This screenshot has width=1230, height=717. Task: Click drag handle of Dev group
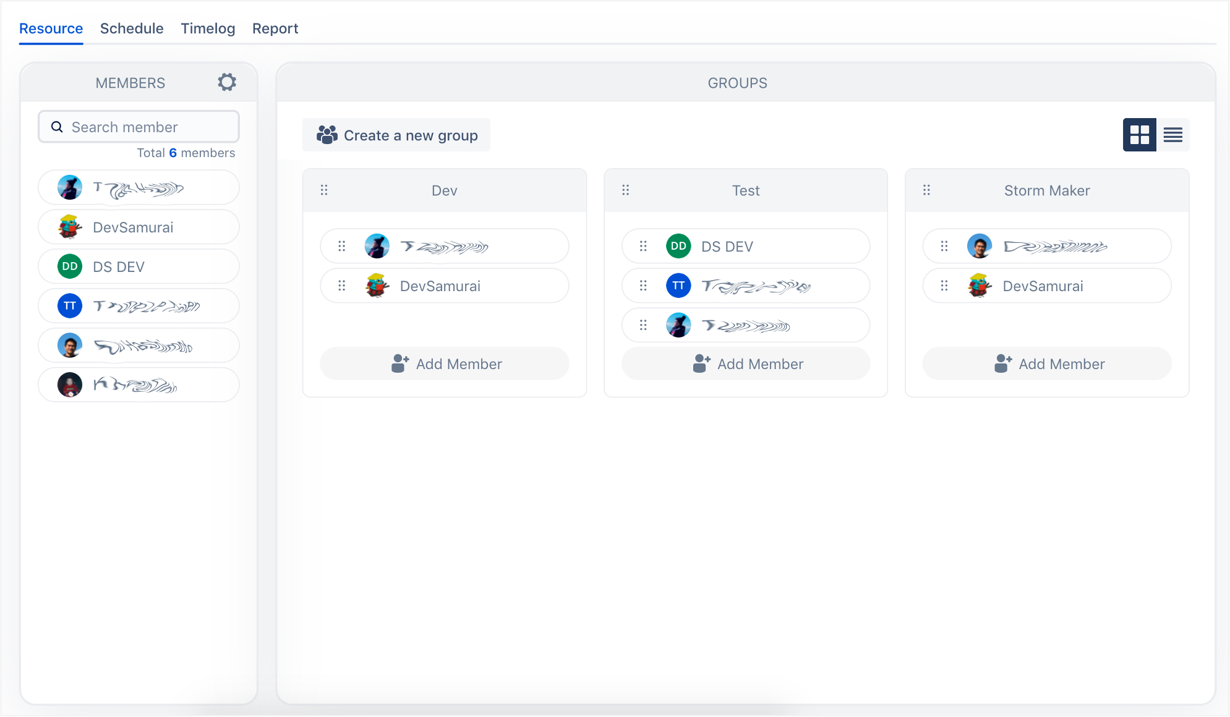(324, 190)
